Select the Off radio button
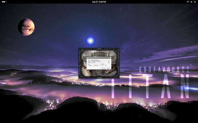The width and height of the screenshot is (198, 123). point(102,65)
